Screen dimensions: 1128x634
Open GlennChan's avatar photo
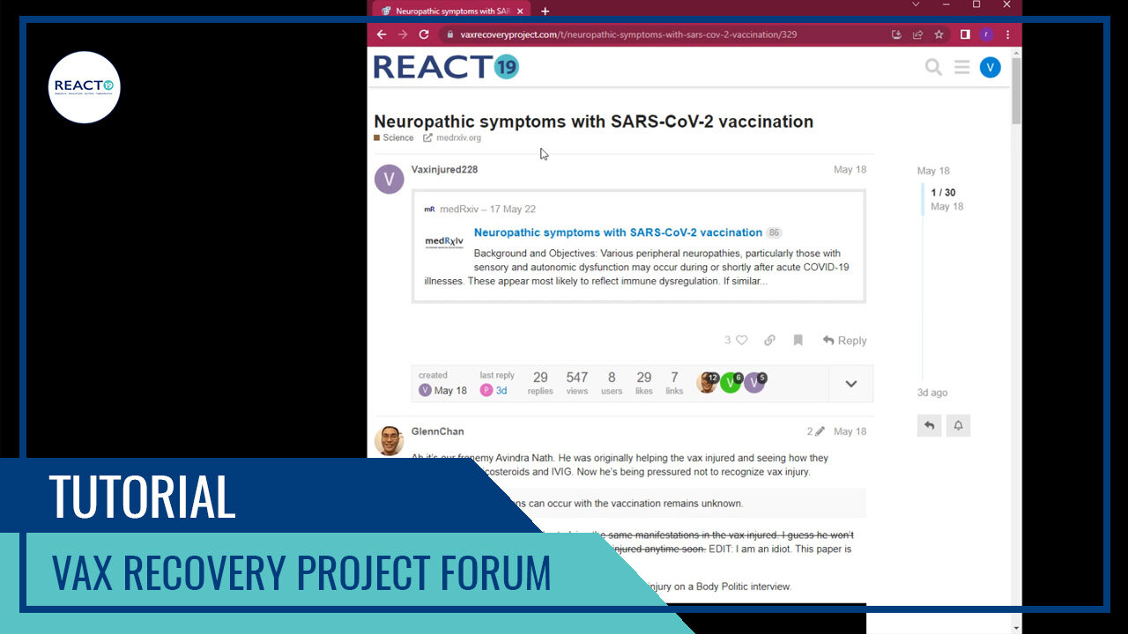[390, 440]
